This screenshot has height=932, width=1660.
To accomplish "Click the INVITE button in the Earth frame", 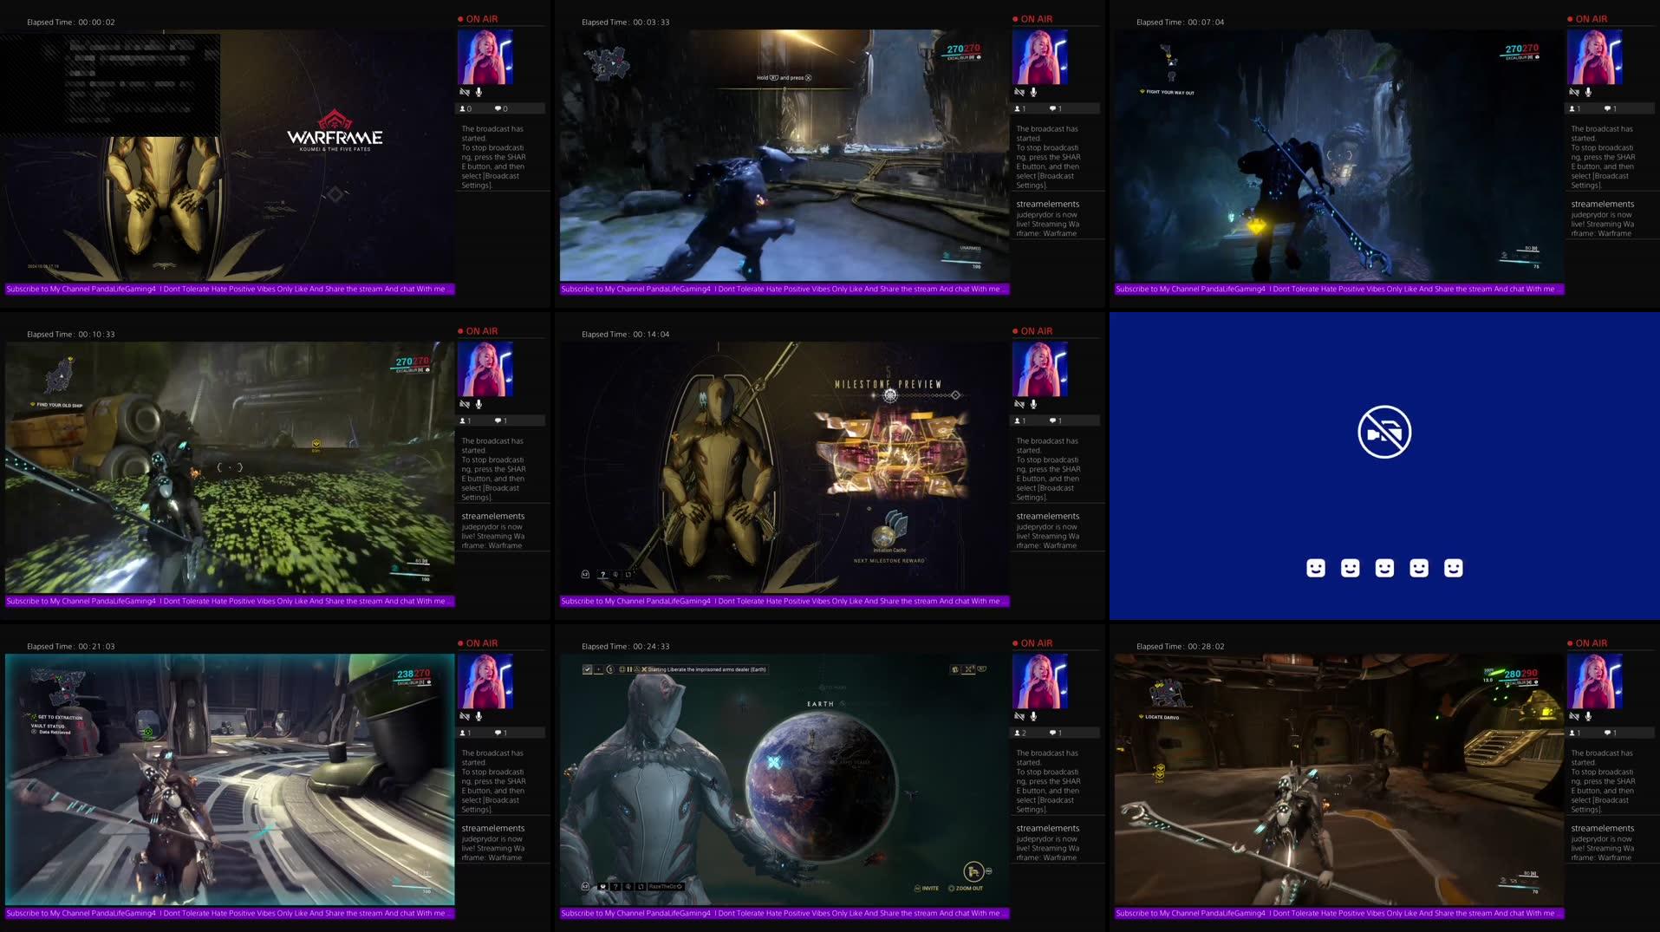I will click(x=927, y=889).
